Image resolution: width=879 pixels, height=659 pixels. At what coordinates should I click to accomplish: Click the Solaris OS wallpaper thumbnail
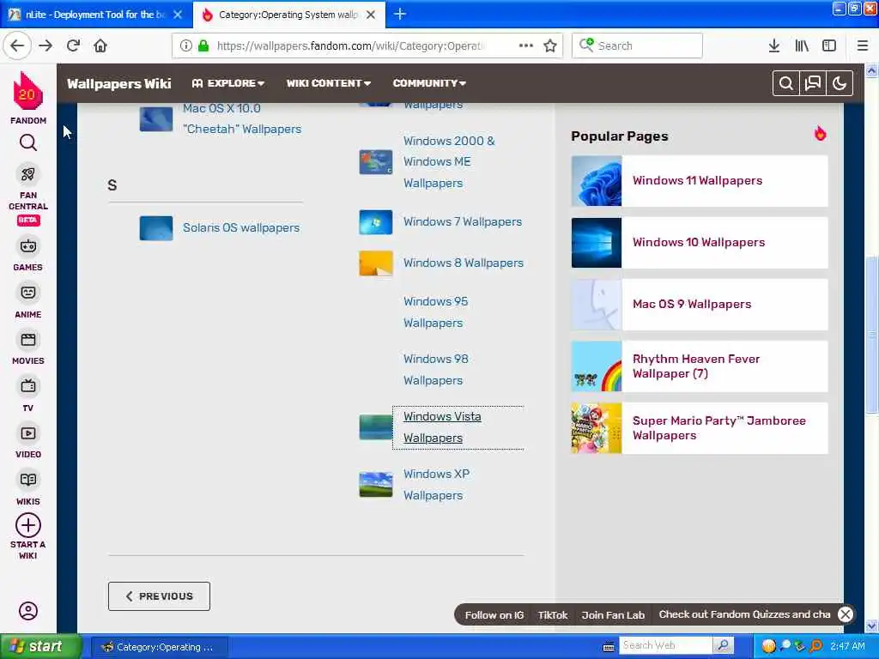point(156,228)
